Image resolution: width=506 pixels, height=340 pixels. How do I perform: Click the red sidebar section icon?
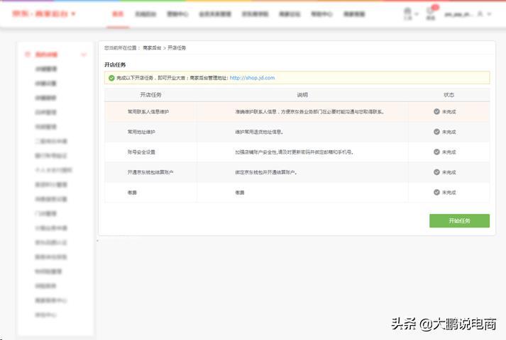(28, 55)
